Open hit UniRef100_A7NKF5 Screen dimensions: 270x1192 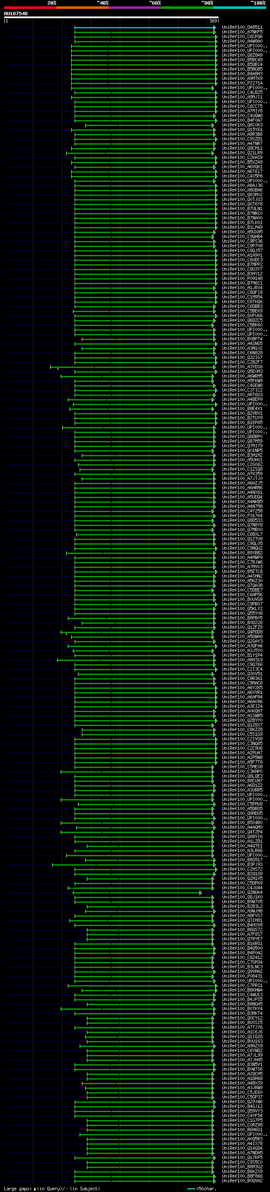[242, 32]
